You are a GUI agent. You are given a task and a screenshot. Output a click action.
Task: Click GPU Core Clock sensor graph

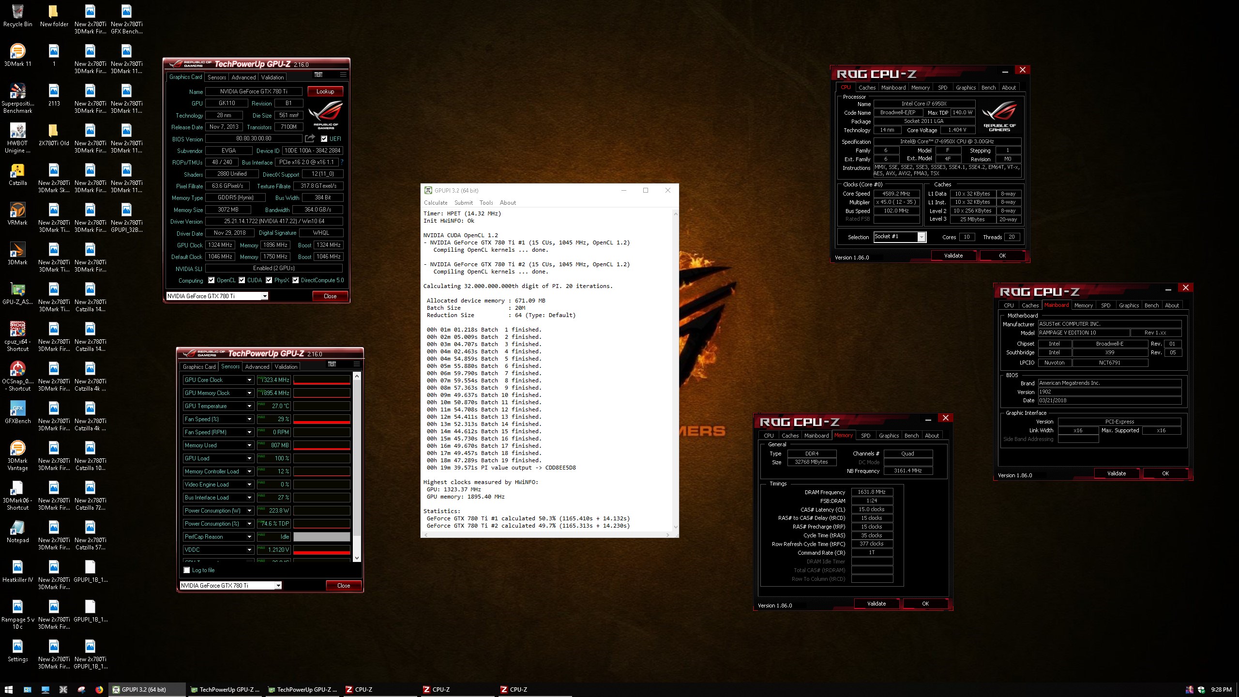coord(322,380)
